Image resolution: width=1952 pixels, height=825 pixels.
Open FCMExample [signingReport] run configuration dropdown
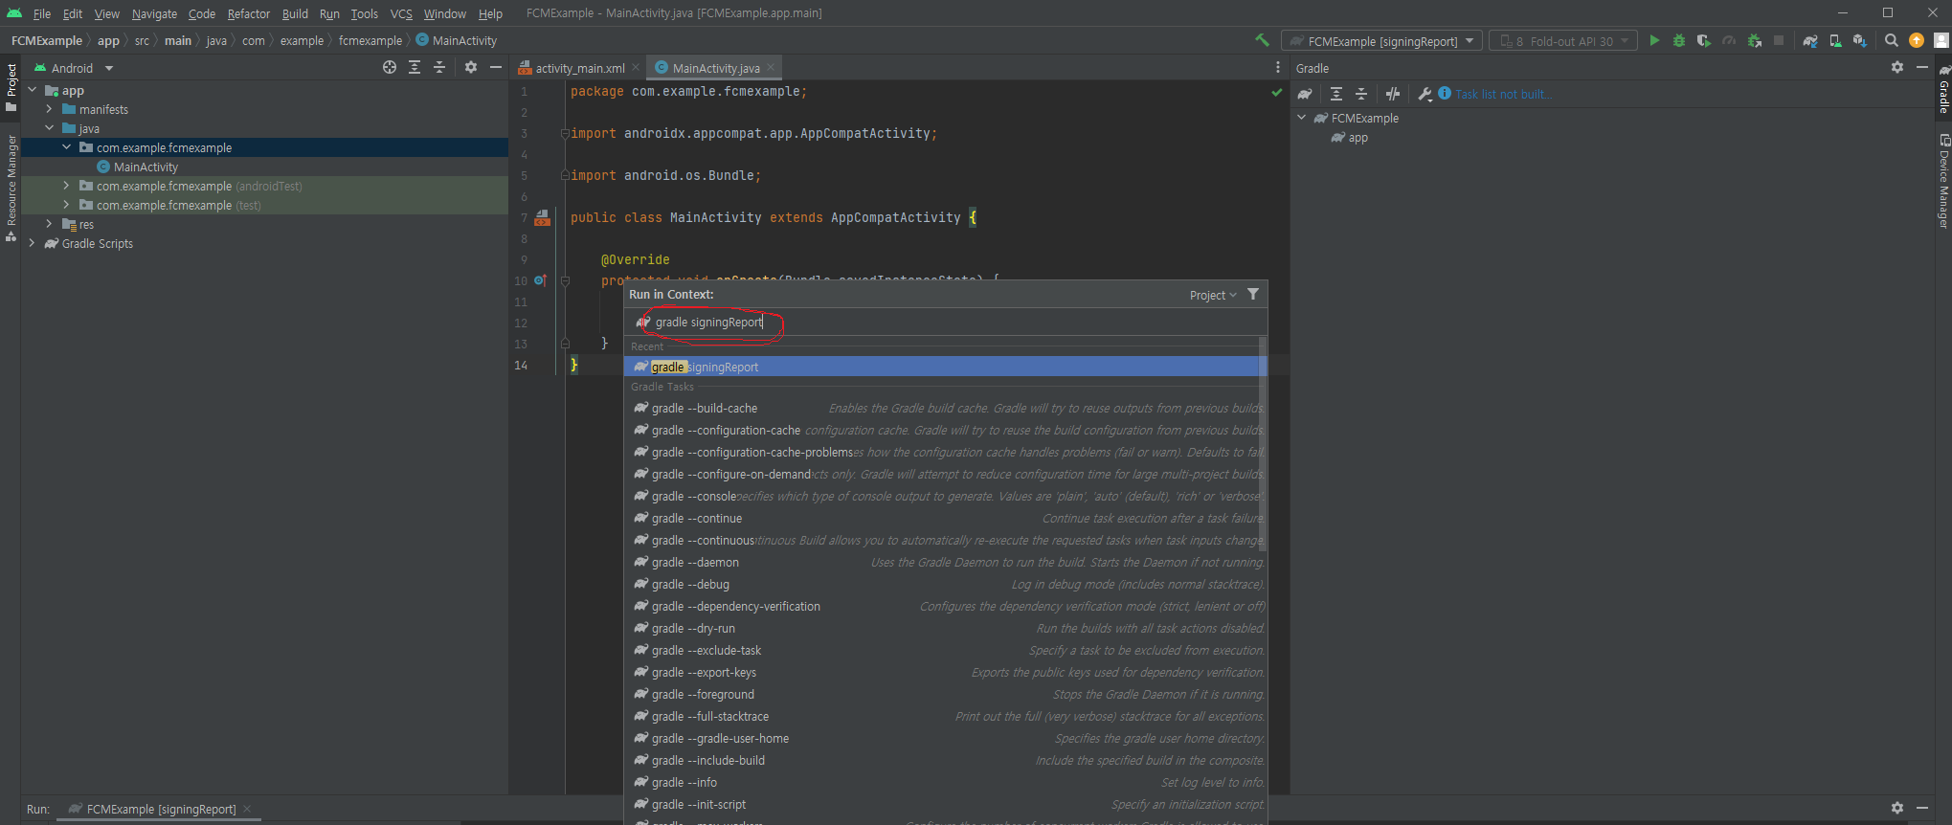tap(1381, 41)
